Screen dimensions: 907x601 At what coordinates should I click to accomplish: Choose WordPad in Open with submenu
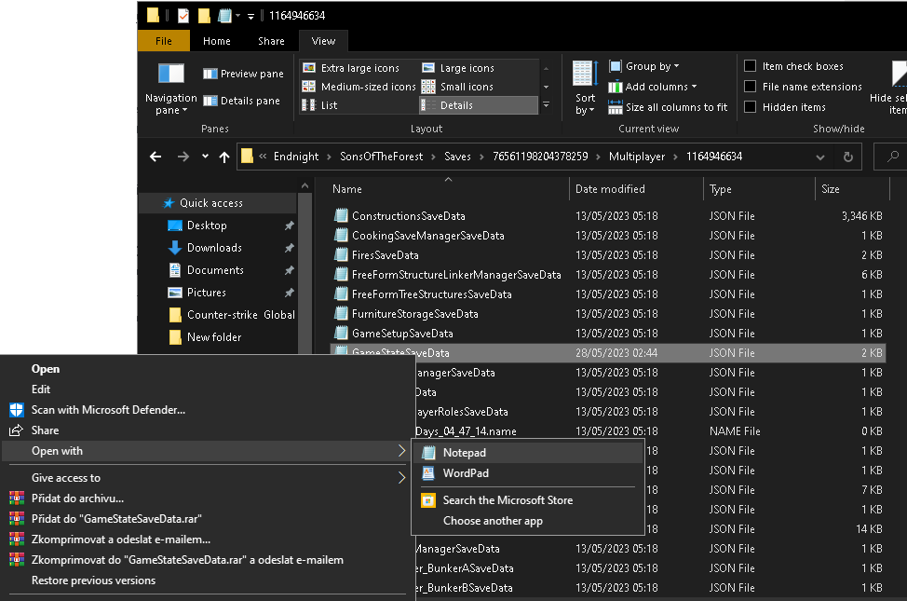click(466, 473)
